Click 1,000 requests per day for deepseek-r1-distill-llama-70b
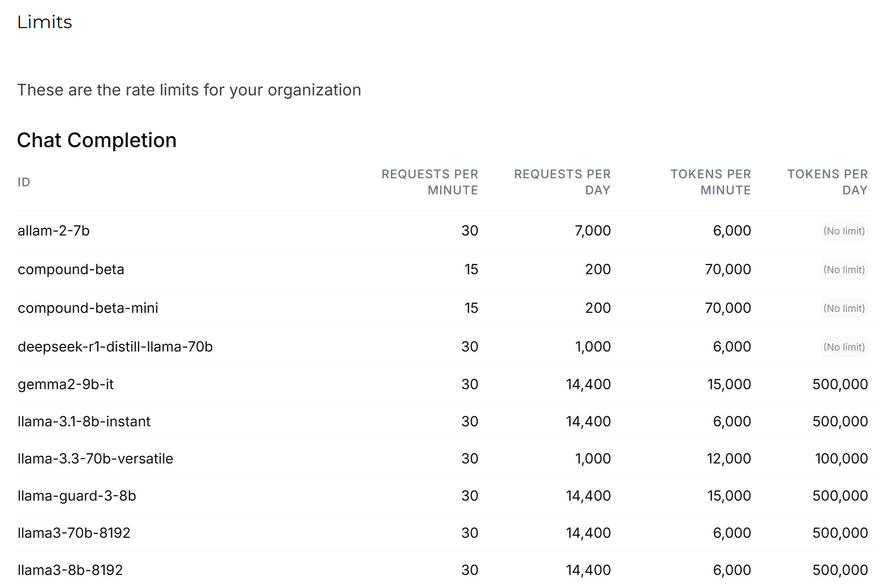 (593, 346)
